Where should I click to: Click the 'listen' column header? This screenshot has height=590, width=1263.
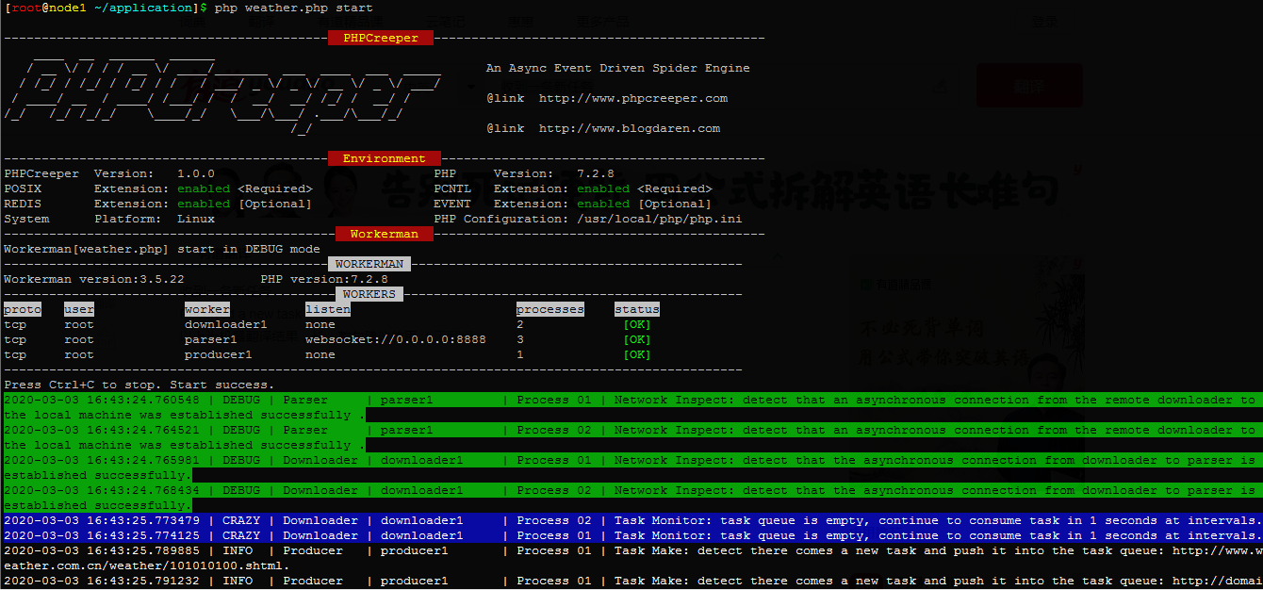pos(328,309)
